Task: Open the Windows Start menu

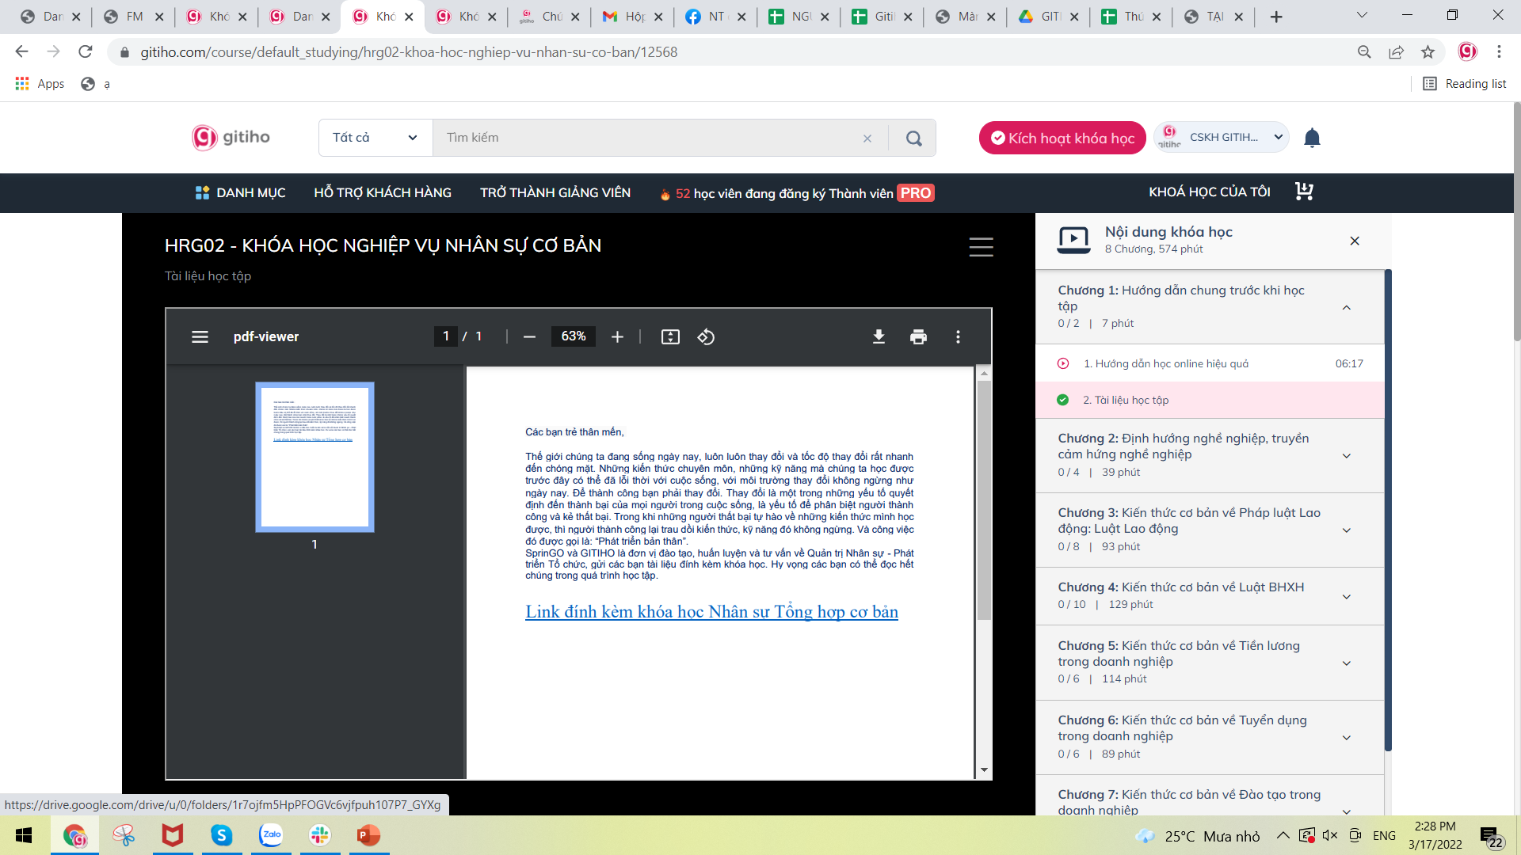Action: click(x=24, y=835)
